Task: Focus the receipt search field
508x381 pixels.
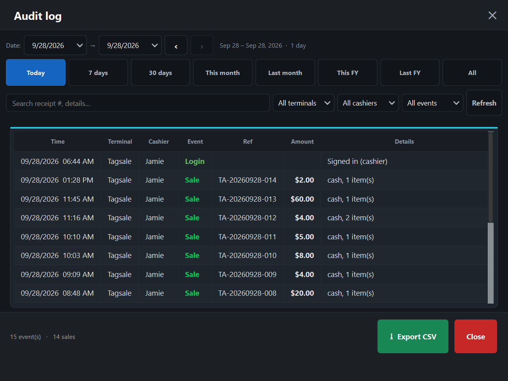Action: tap(138, 103)
